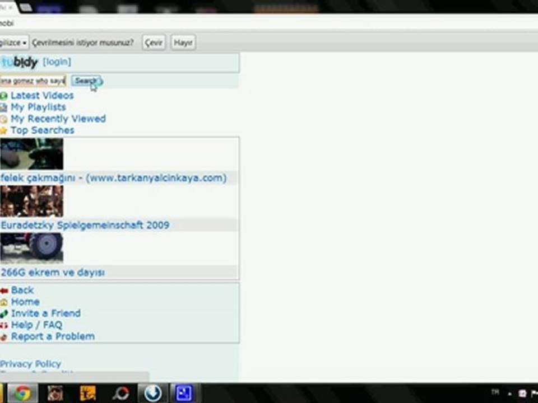Screen dimensions: 538x403
Task: Click the white system tray icon
Action: (x=522, y=393)
